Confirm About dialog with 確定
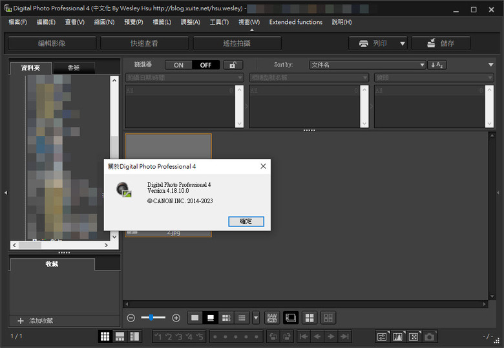 pyautogui.click(x=246, y=221)
